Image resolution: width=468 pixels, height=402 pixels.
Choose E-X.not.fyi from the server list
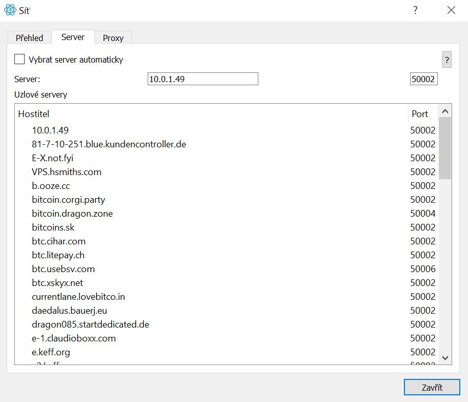pyautogui.click(x=52, y=158)
